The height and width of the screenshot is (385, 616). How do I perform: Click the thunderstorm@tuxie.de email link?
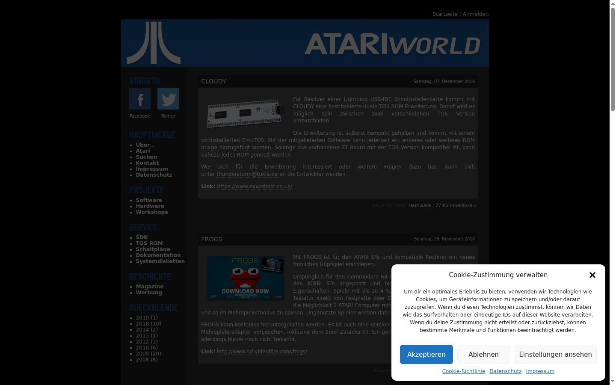tap(247, 174)
